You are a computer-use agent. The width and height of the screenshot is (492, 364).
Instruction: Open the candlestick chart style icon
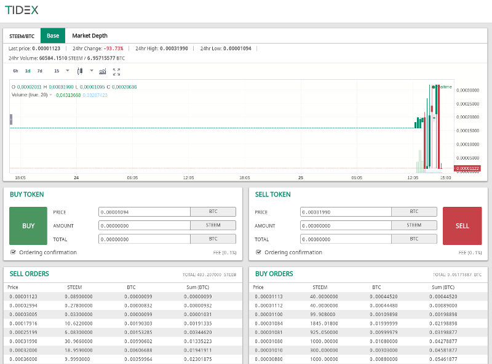(80, 71)
